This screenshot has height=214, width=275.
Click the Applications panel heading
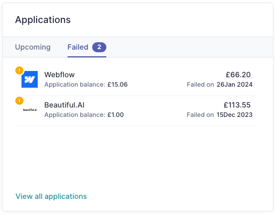coord(43,20)
